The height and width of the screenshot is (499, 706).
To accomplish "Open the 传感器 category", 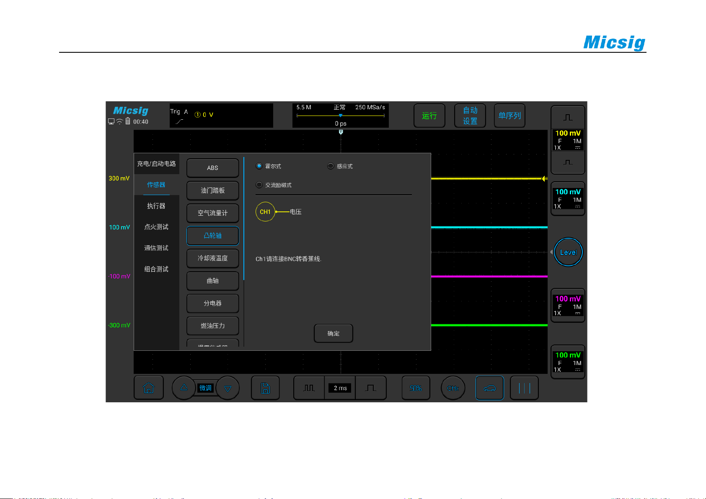I will pyautogui.click(x=157, y=185).
